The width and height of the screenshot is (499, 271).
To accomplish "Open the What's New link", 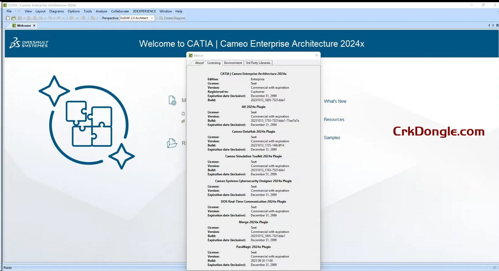I will point(335,101).
